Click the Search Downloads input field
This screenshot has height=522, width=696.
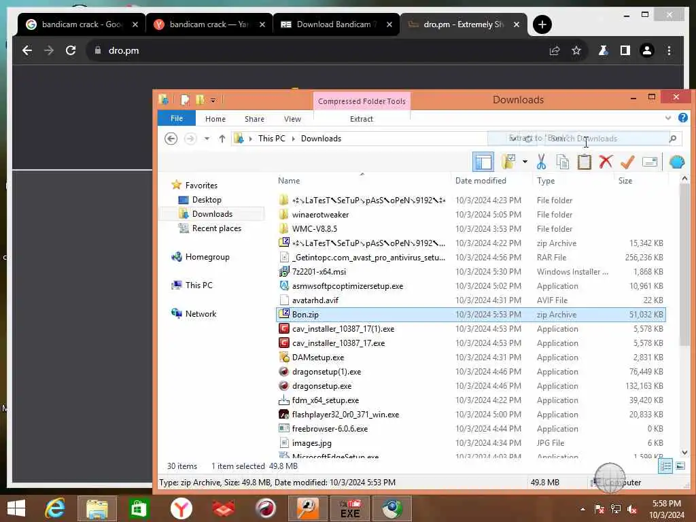pos(606,139)
